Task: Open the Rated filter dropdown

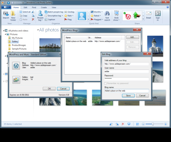Action: pos(96,16)
